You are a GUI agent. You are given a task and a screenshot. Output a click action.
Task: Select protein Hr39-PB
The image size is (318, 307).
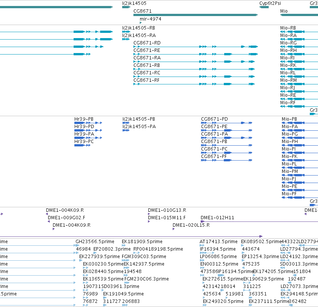click(x=88, y=123)
